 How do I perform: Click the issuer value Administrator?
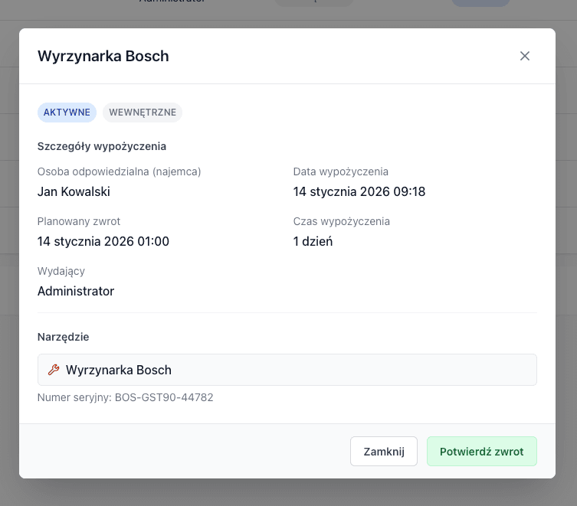coord(76,291)
